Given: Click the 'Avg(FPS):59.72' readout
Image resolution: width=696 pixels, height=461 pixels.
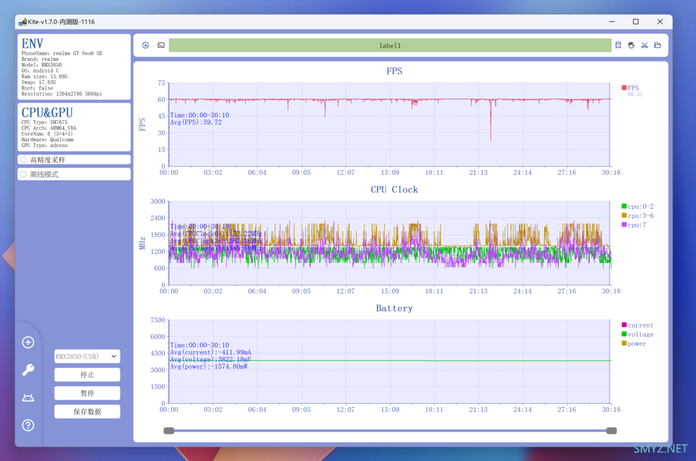Looking at the screenshot, I should 196,122.
